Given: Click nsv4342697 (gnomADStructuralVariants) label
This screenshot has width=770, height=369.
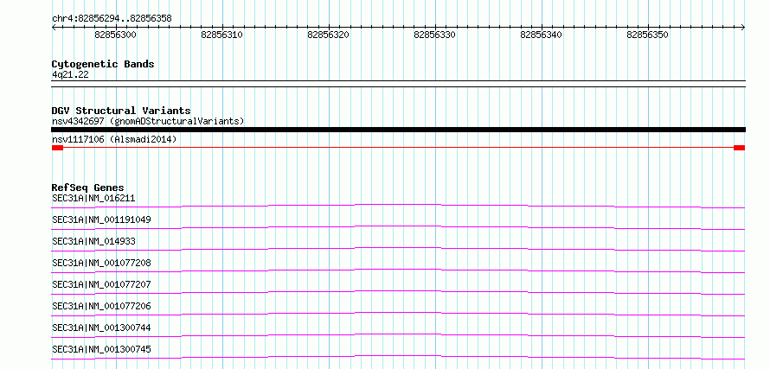Looking at the screenshot, I should point(148,121).
